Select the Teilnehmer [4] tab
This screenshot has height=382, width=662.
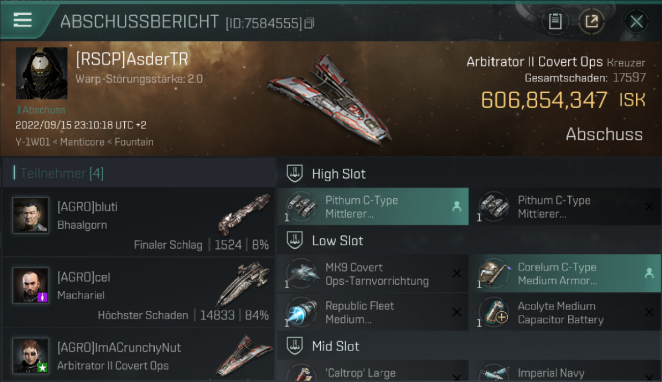point(62,173)
